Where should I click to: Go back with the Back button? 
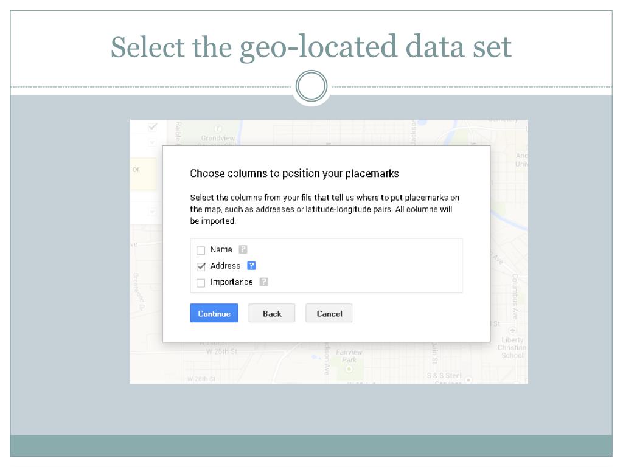click(272, 313)
